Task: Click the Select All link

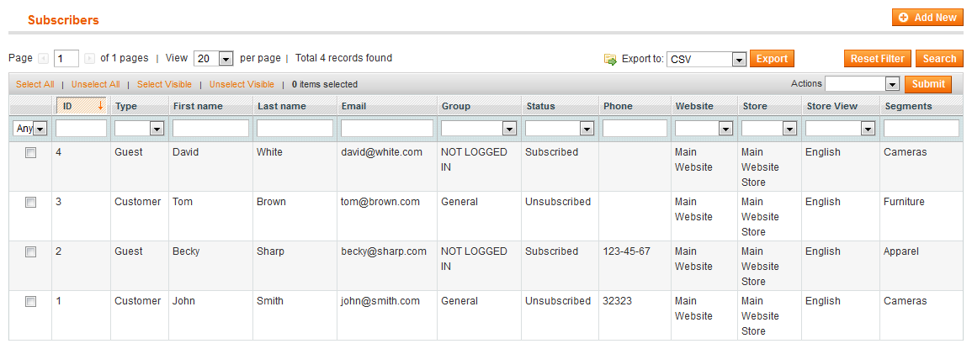Action: click(35, 84)
